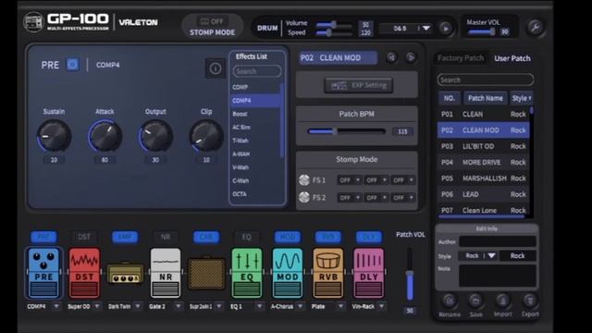
Task: Click the FS 1 footswitch icon
Action: (x=304, y=180)
